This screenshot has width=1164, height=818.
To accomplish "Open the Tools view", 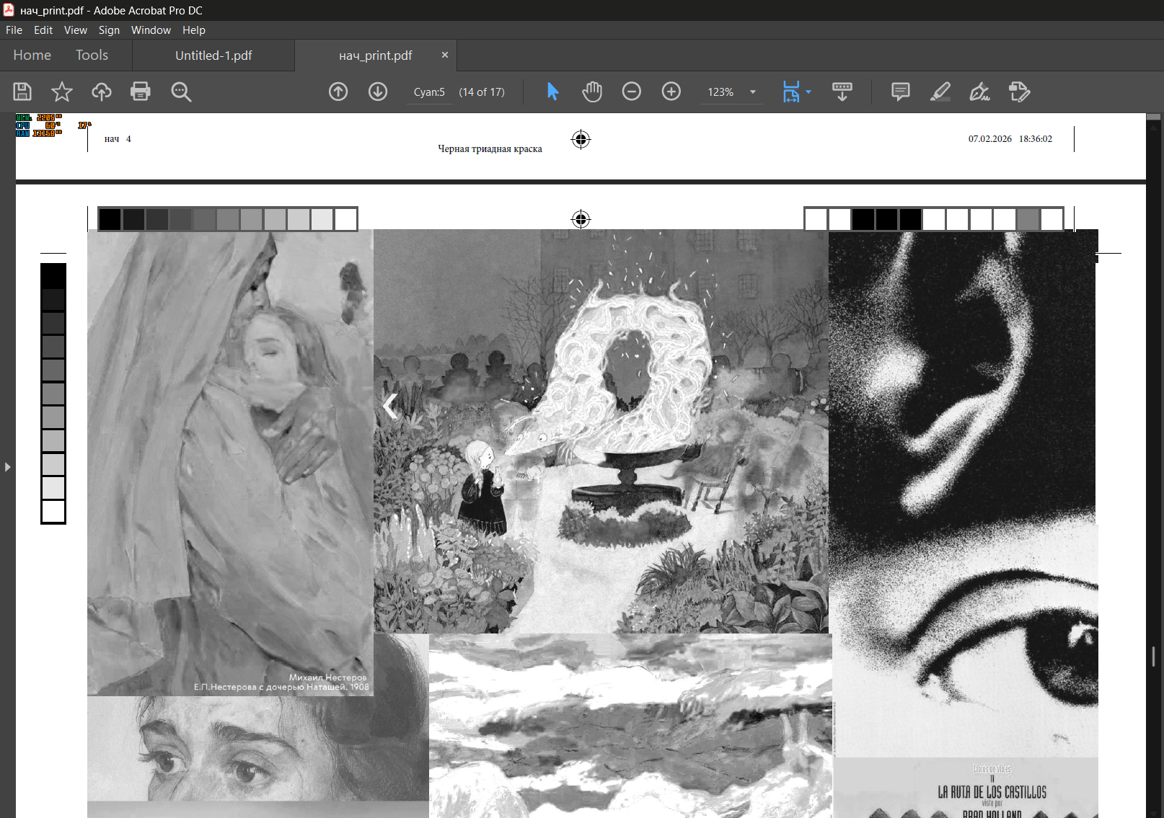I will (92, 55).
